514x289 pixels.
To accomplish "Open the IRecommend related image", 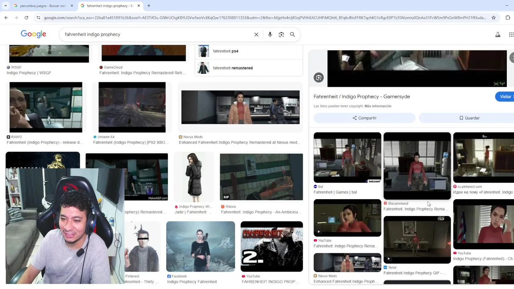I will tap(417, 166).
